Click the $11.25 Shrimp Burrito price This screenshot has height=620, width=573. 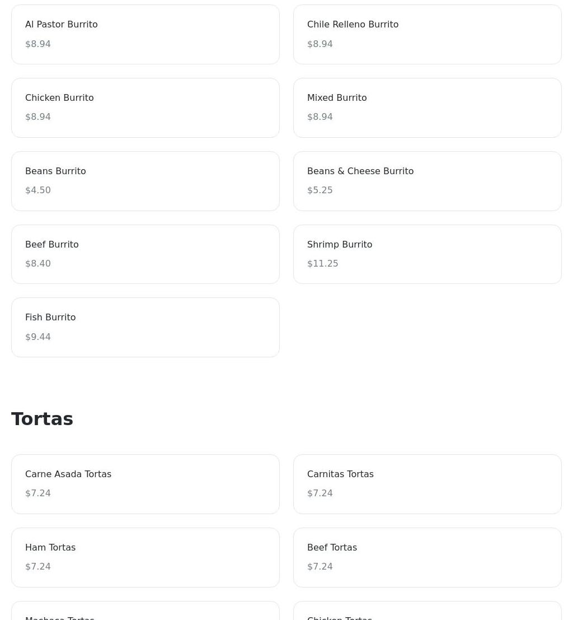click(x=322, y=264)
